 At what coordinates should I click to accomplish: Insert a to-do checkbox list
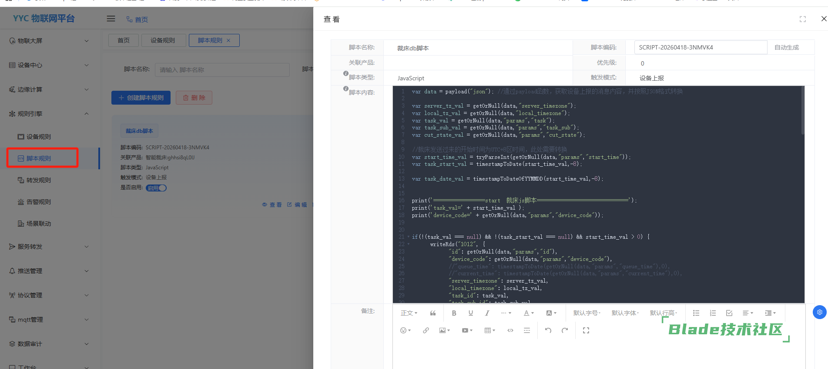point(729,313)
